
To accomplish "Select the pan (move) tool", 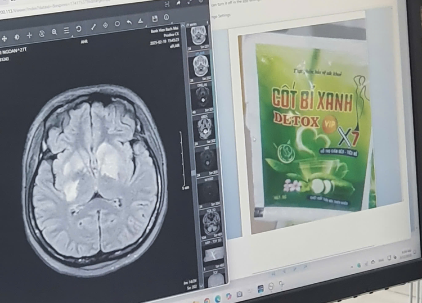I will click(5, 38).
